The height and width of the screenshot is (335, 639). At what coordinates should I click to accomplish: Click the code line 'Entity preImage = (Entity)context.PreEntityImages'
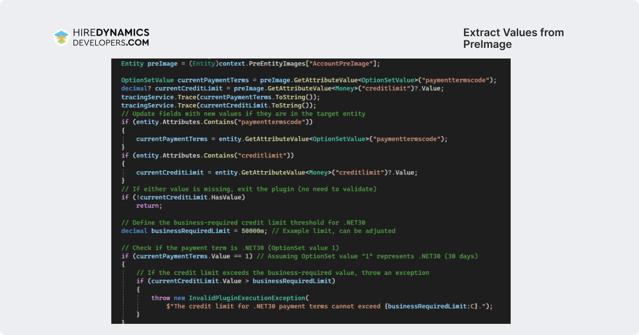click(x=251, y=63)
